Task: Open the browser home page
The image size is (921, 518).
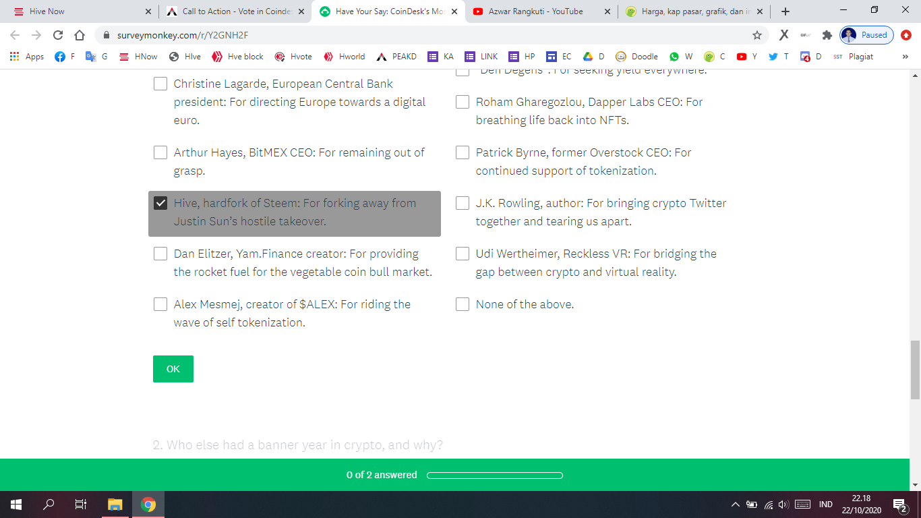Action: [x=80, y=35]
